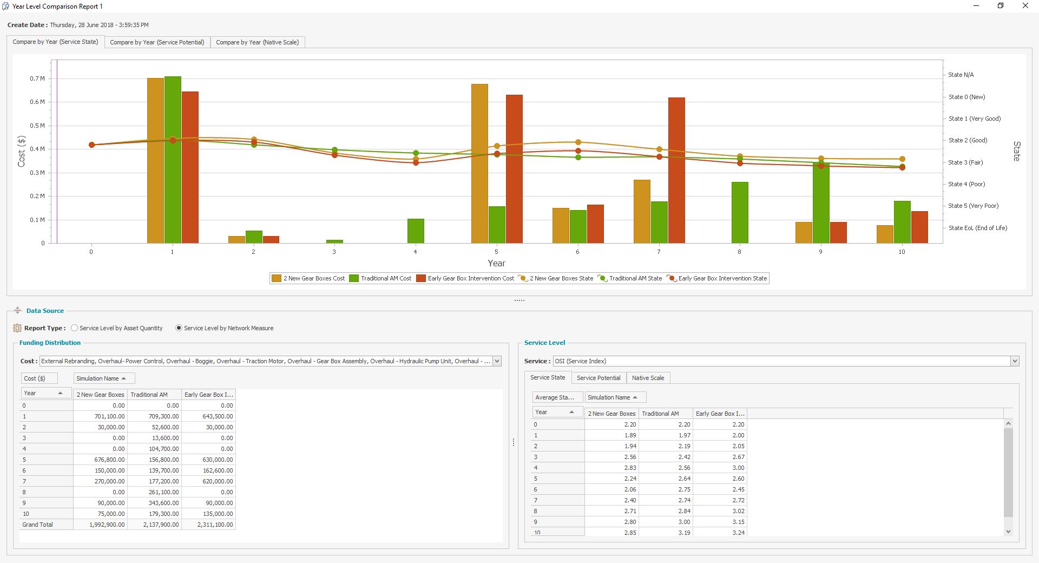Show the Native Scale service level tab
This screenshot has width=1039, height=563.
coord(648,378)
